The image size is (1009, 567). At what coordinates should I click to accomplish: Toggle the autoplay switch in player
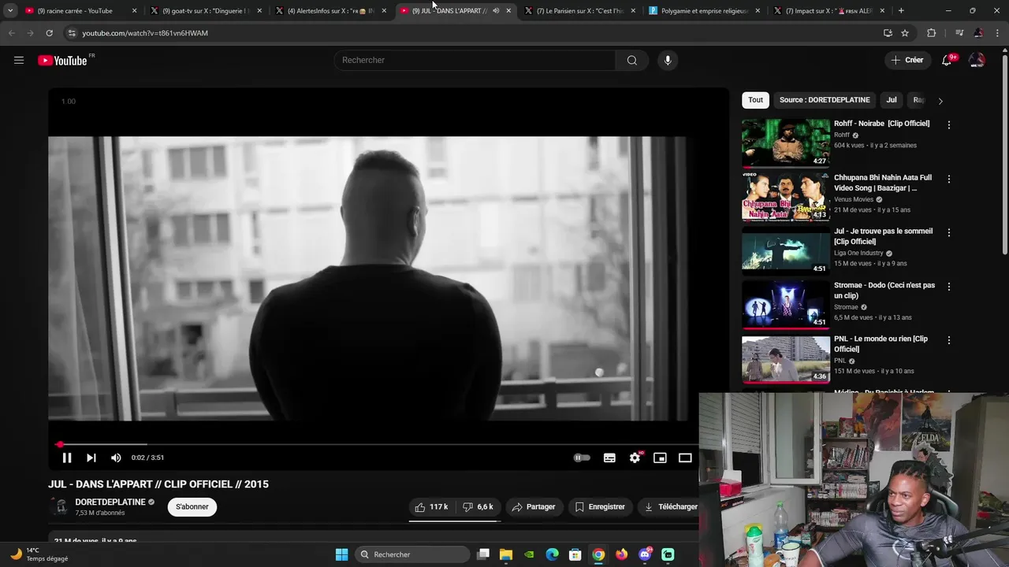point(582,458)
